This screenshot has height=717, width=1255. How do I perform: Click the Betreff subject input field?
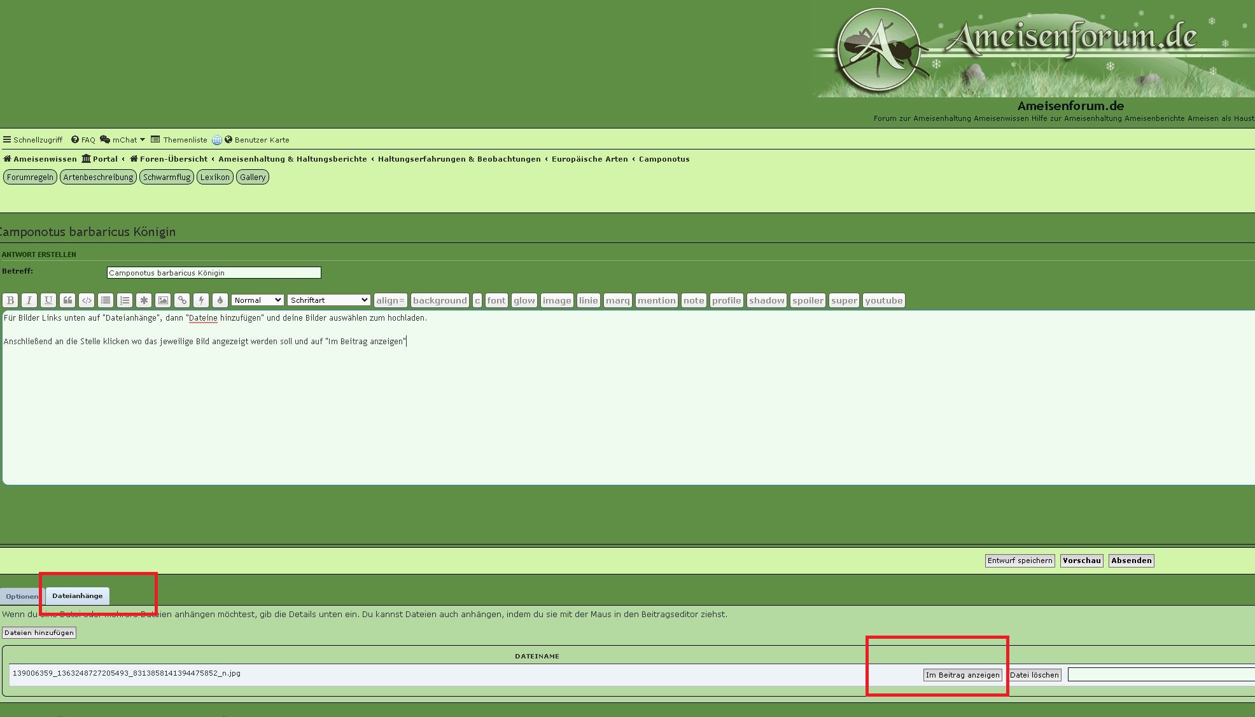point(214,273)
